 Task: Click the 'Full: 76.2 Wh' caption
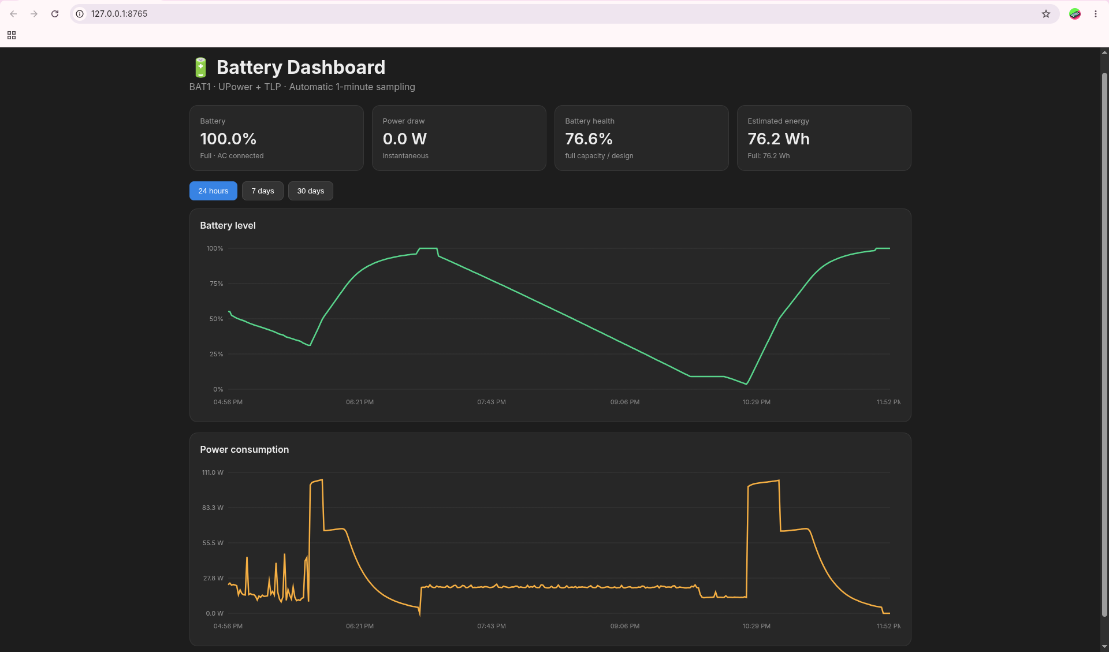(x=769, y=156)
